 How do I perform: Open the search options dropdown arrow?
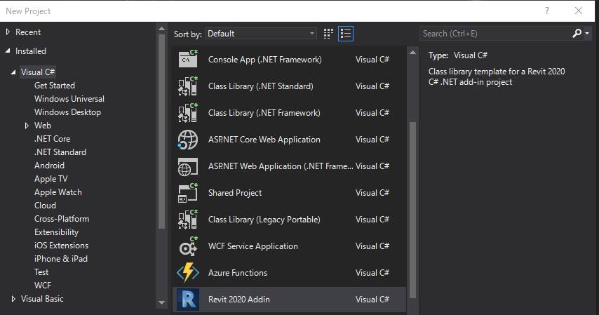tap(587, 34)
